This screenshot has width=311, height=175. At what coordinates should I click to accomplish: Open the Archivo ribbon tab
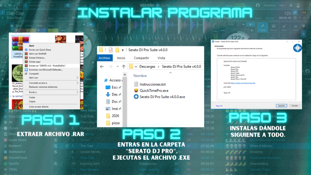(x=104, y=58)
